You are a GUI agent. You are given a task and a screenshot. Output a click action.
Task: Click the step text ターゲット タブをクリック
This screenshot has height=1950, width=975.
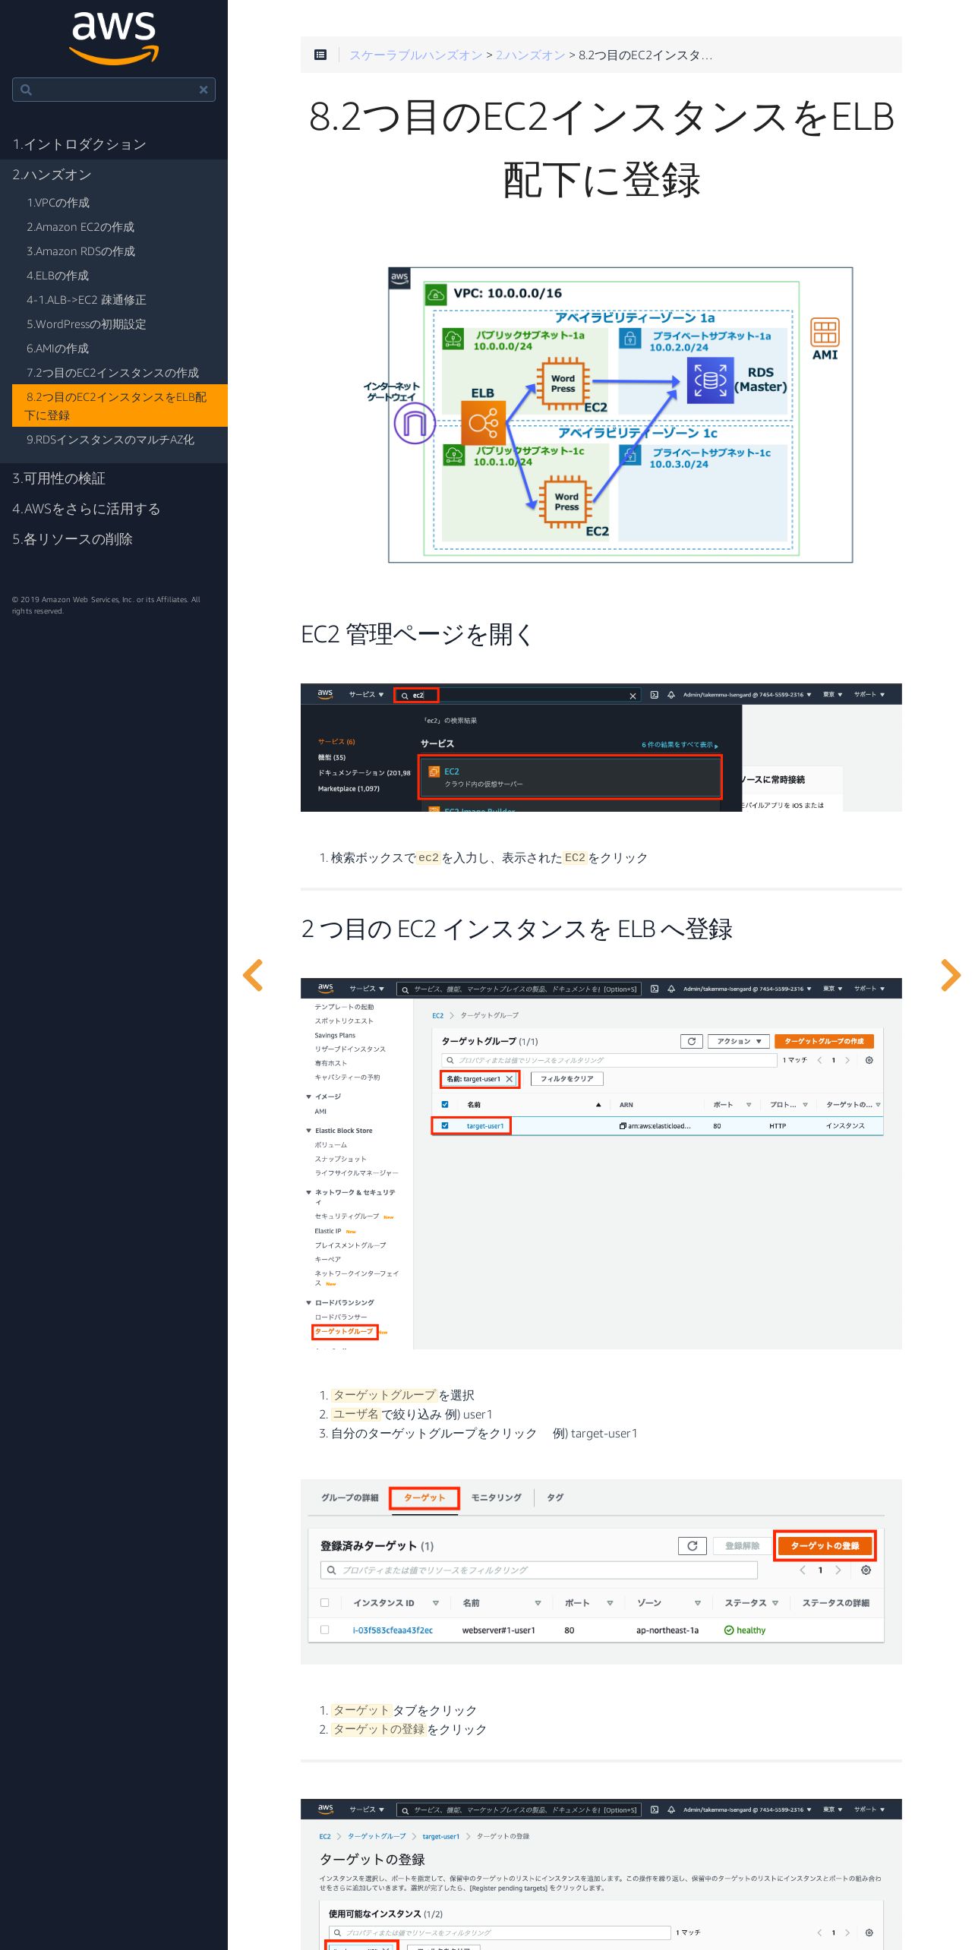coord(405,1710)
